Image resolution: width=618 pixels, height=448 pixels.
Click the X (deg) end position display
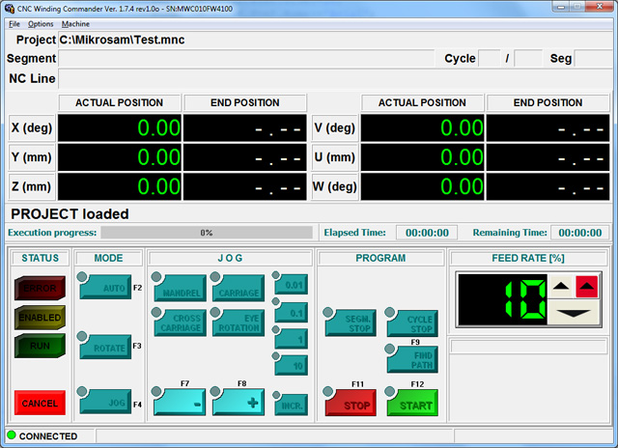pyautogui.click(x=244, y=128)
